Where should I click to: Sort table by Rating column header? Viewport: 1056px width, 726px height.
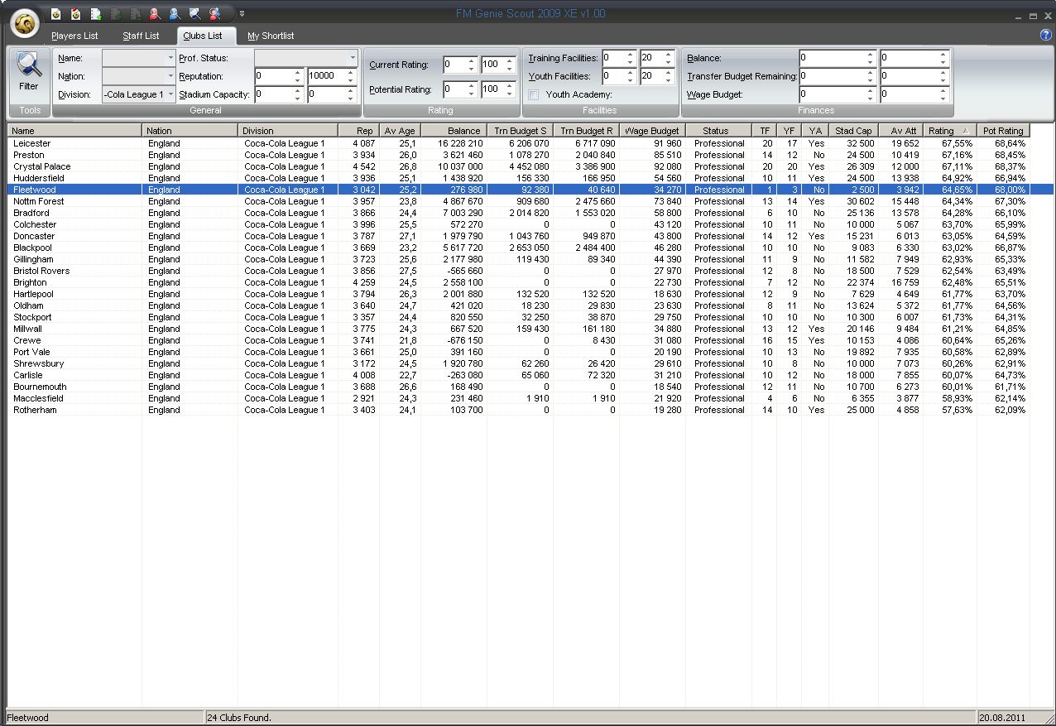(x=941, y=131)
